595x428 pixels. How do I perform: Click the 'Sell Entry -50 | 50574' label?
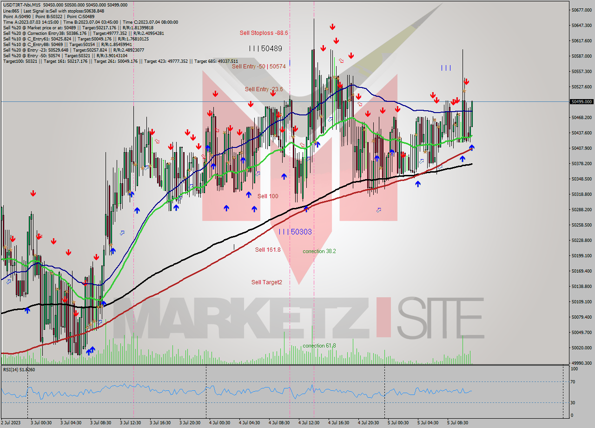point(259,67)
